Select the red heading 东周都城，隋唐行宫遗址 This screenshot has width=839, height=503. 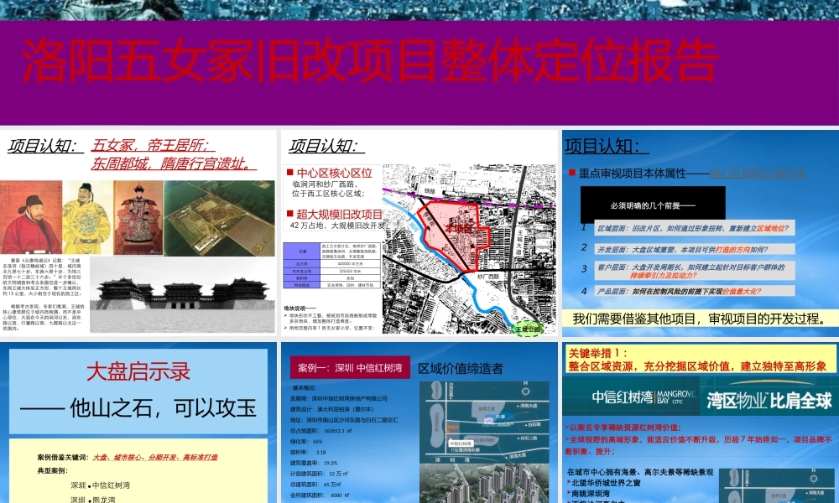(174, 163)
